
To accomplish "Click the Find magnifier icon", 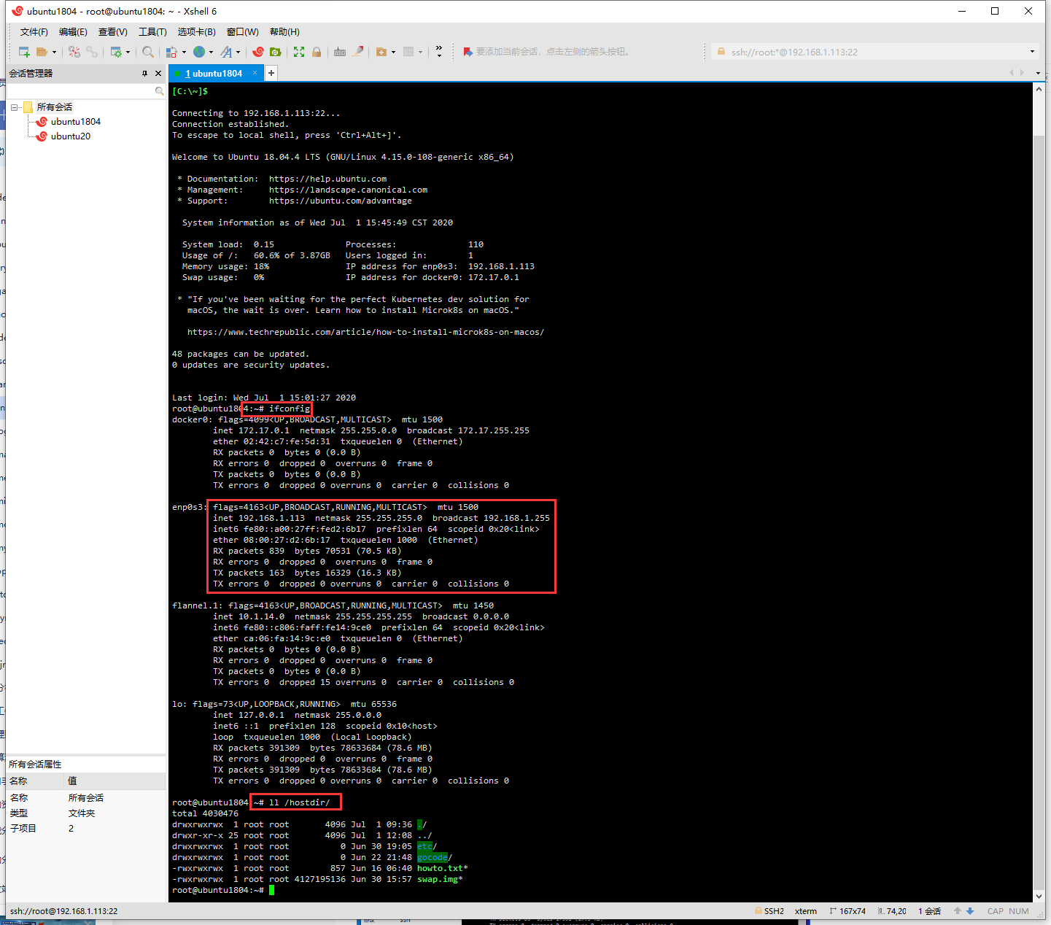I will 147,51.
